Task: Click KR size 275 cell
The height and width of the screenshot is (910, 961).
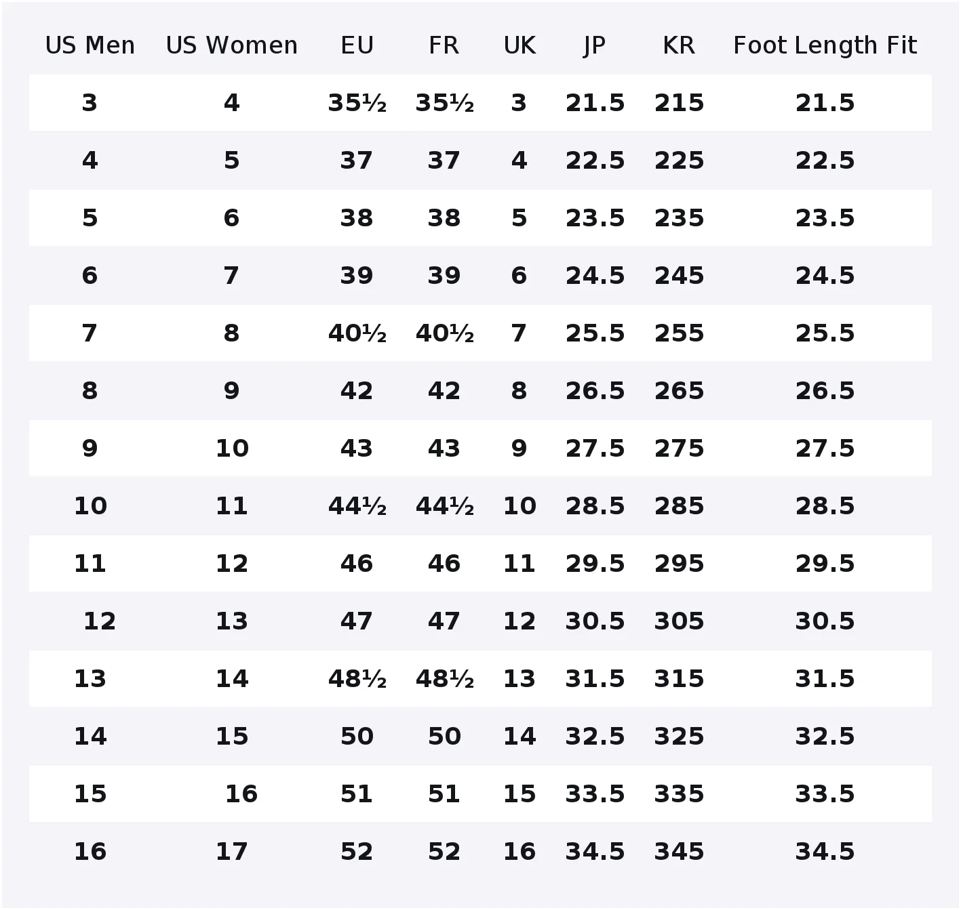Action: [679, 449]
